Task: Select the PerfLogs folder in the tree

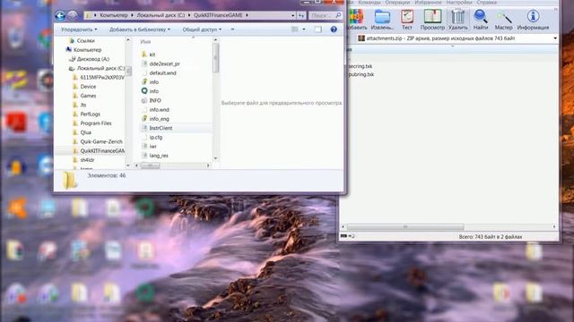Action: [x=90, y=114]
